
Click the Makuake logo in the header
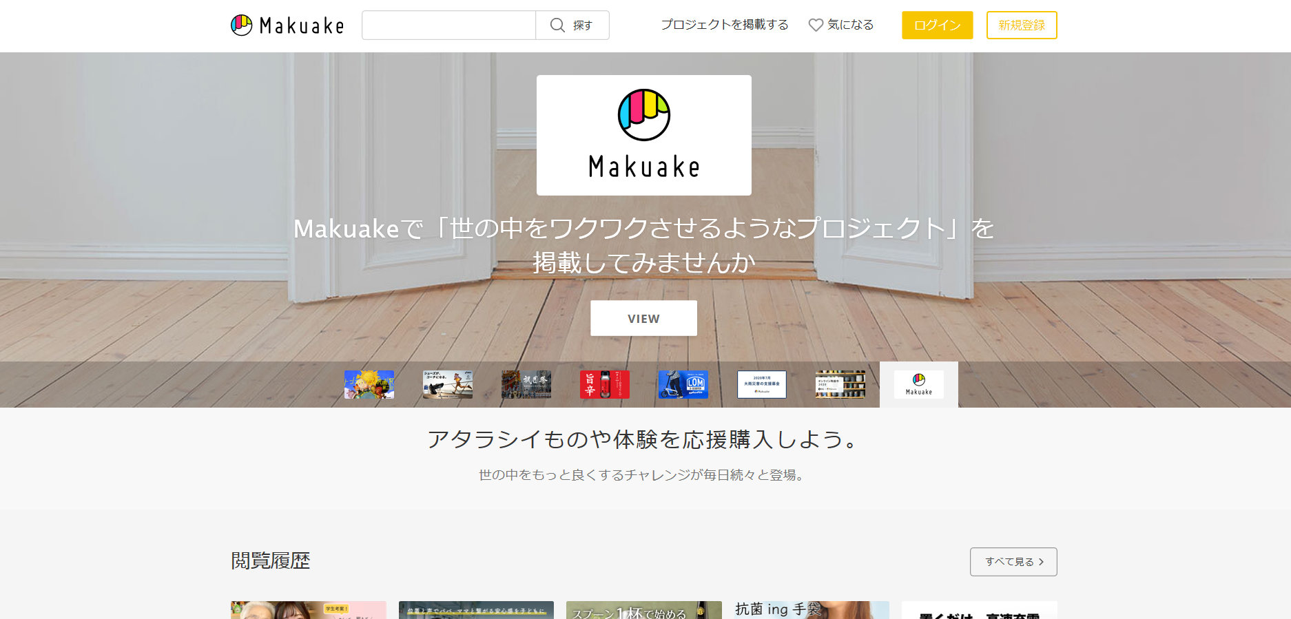click(x=287, y=25)
